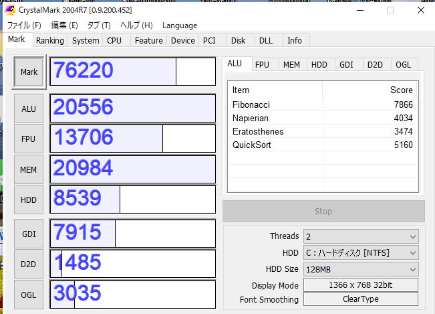The image size is (435, 314).
Task: Click Display Mode field 1366 x 768 32bit
Action: pyautogui.click(x=361, y=285)
